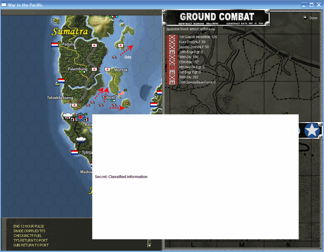Click the Japanese flag near Teloekbetoeng
Viewport: 324px width, 252px height.
click(74, 105)
